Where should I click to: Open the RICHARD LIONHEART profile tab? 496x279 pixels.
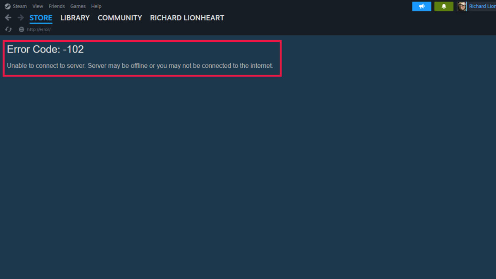tap(187, 18)
